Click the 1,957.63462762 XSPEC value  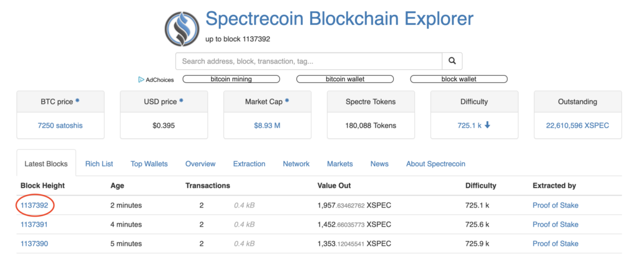tap(354, 206)
